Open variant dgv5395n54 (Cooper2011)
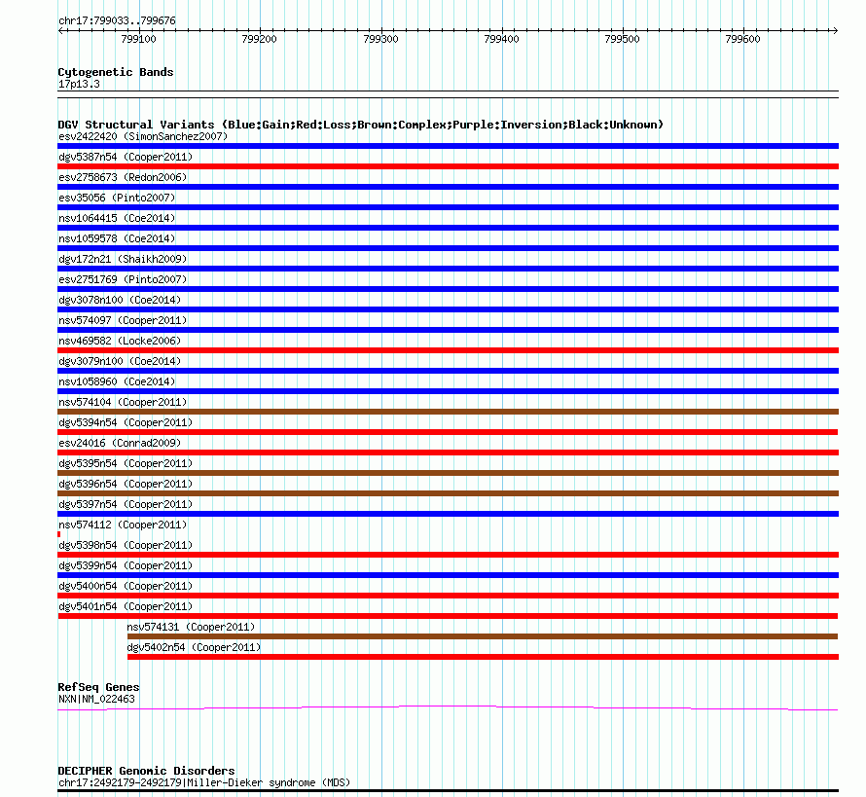The width and height of the screenshot is (866, 797). point(126,463)
